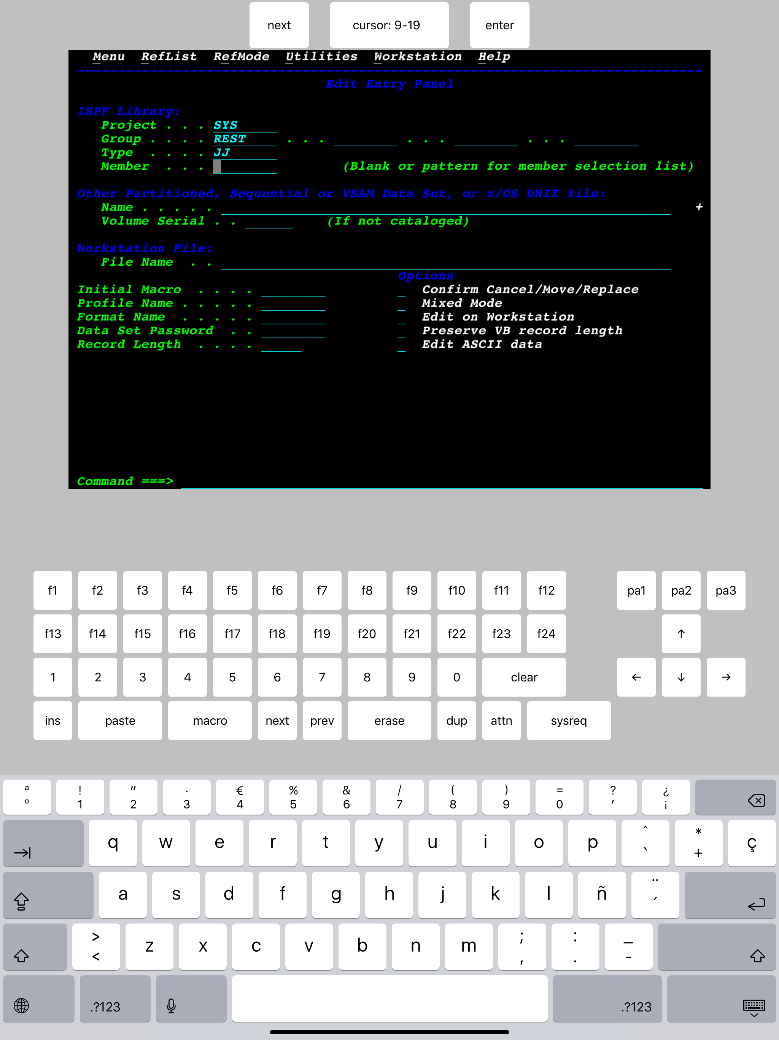This screenshot has width=779, height=1040.
Task: Tap the macro key
Action: 210,720
